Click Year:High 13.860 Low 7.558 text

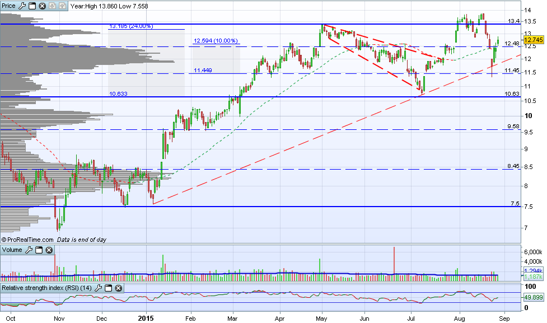click(x=109, y=6)
